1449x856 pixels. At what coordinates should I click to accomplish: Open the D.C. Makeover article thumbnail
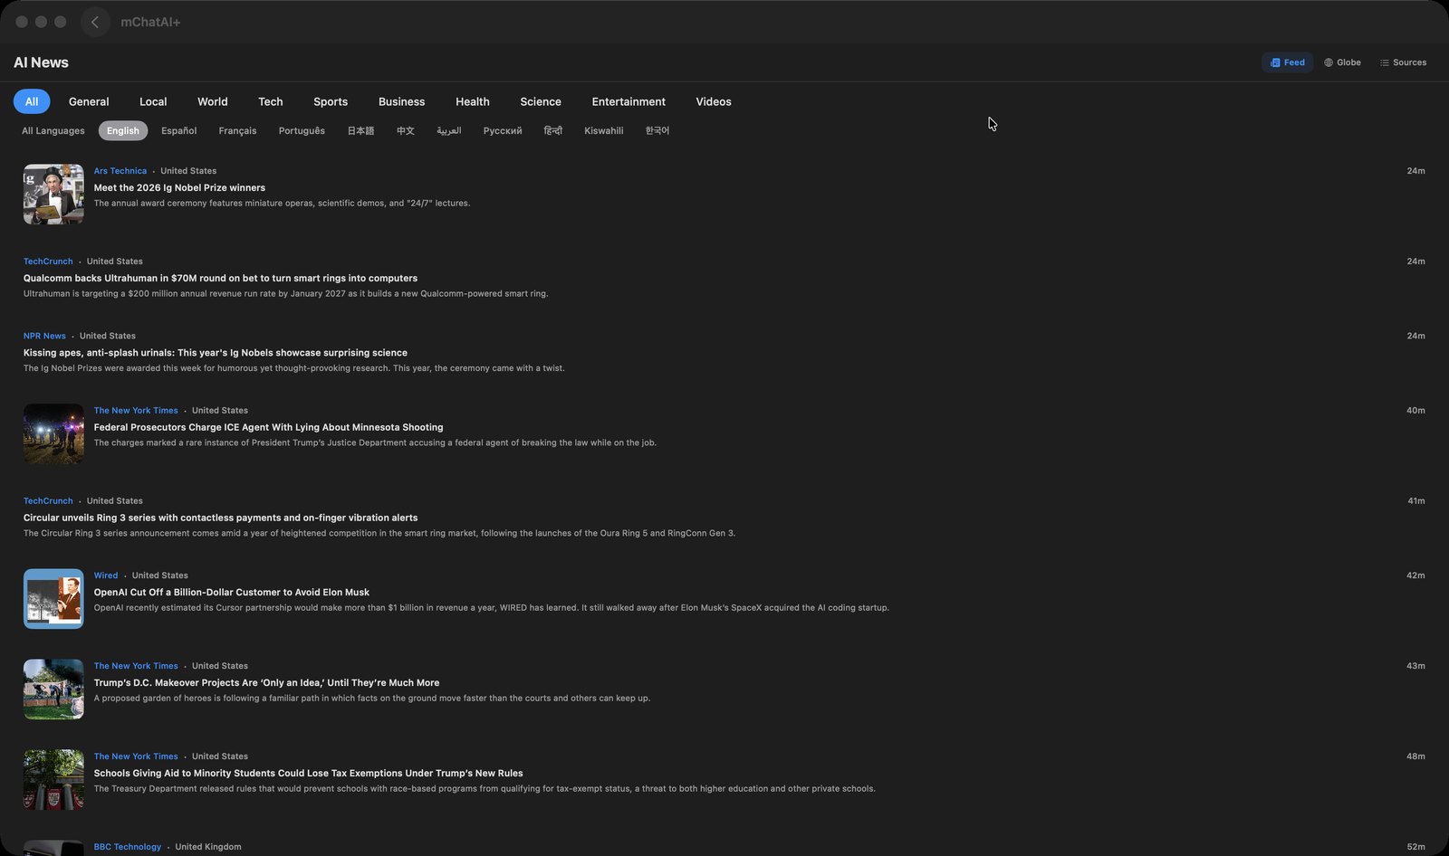click(53, 689)
